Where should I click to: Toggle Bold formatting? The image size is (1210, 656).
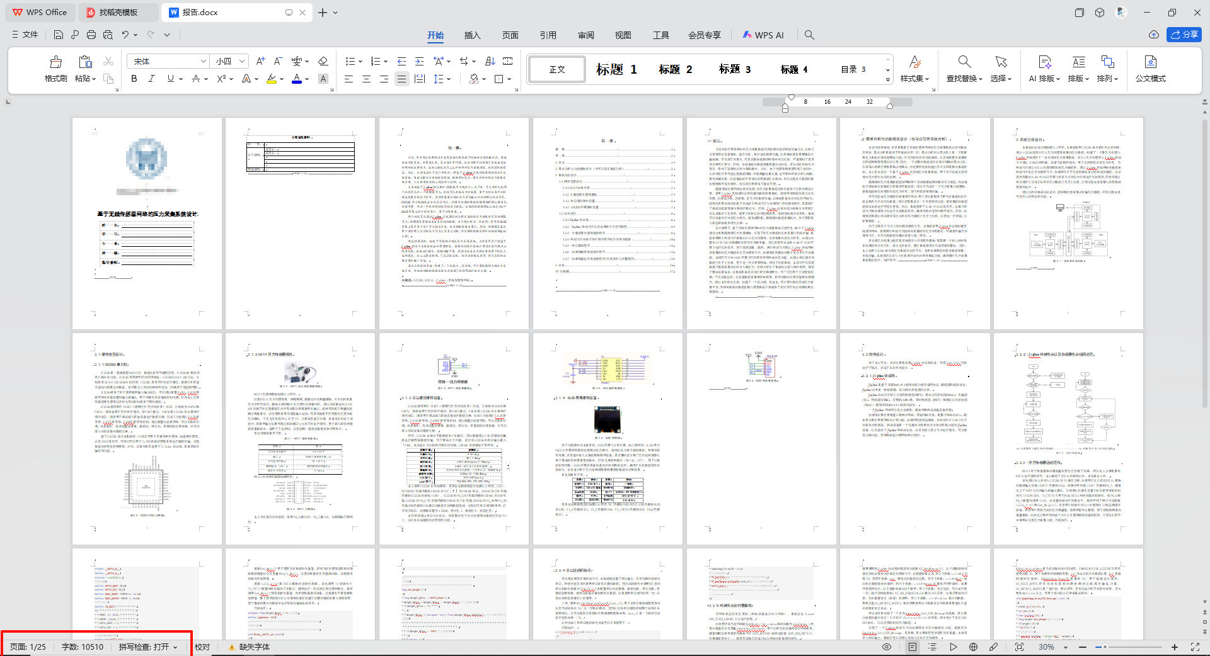coord(134,79)
